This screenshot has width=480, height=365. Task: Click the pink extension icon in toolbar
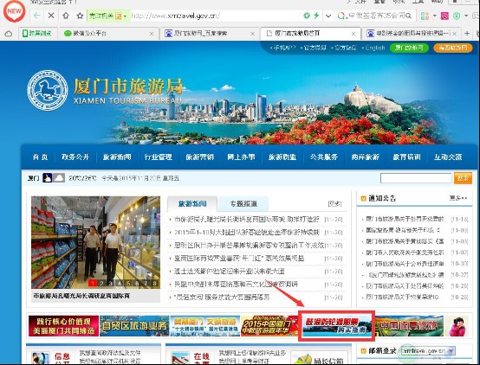point(444,16)
